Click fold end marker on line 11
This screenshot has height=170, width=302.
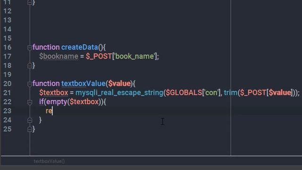30,2
